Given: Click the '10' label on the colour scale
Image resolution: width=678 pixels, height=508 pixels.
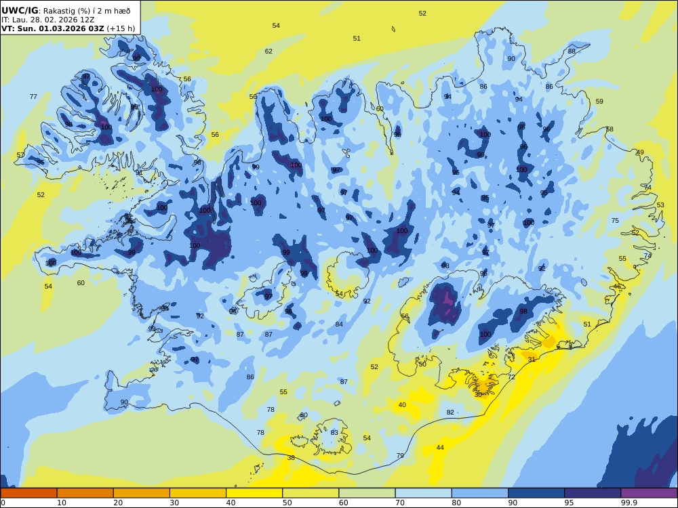Looking at the screenshot, I should [62, 503].
